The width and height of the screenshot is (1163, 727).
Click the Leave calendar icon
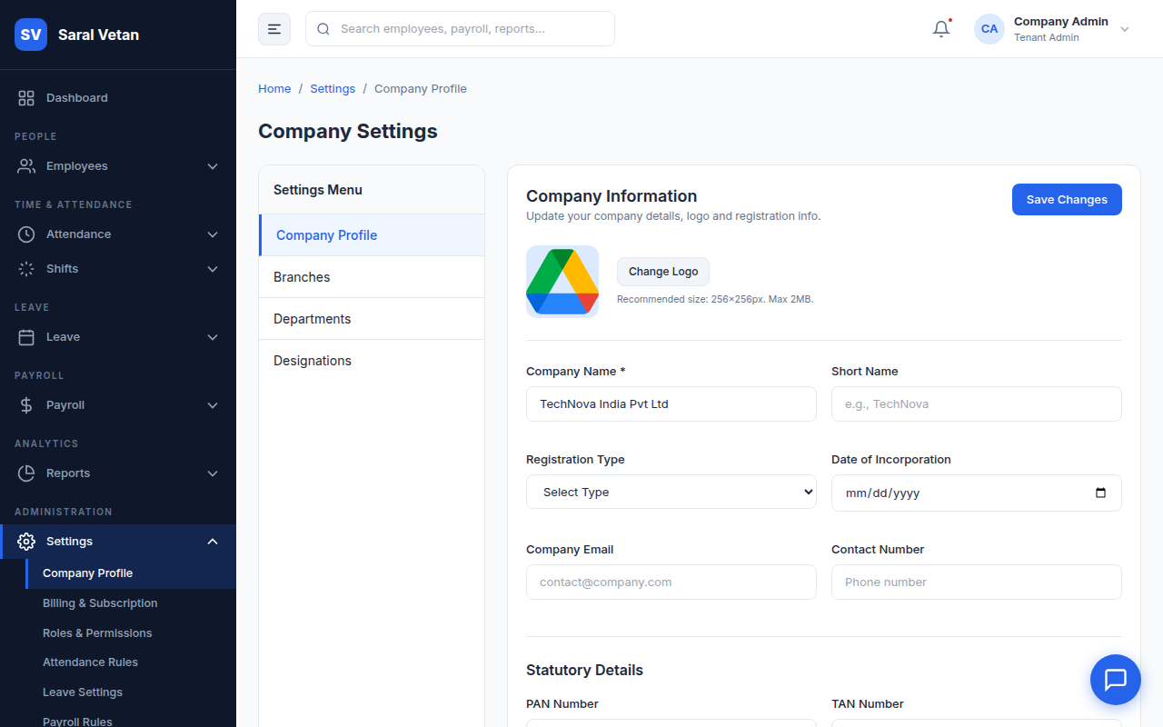(26, 337)
